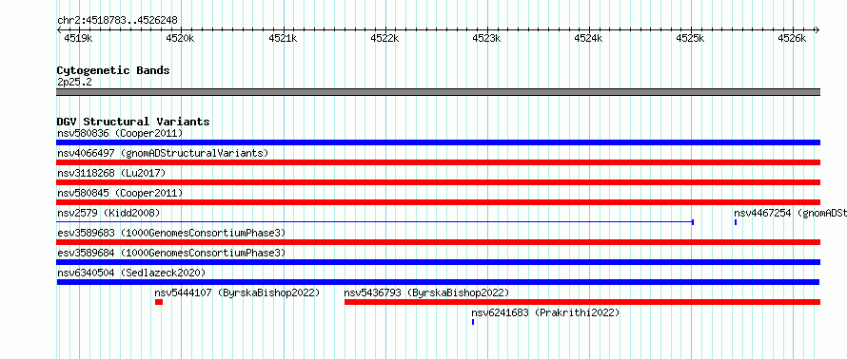Open the nsv4467254 label beside the small marker
Screen dimensions: 847x359
(790, 213)
